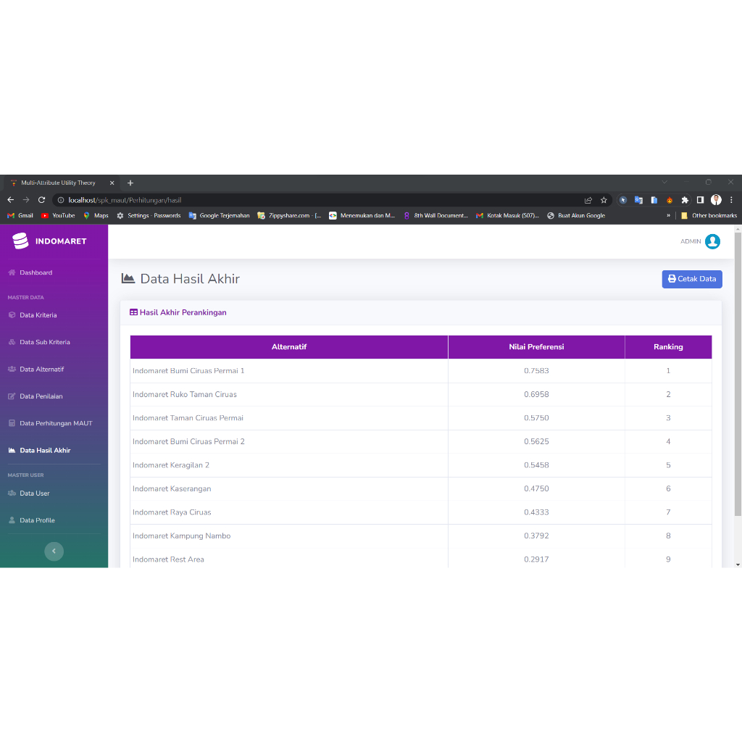Select row Indomaret Ruko Taman Ciruas
Image resolution: width=742 pixels, height=742 pixels.
coord(421,395)
